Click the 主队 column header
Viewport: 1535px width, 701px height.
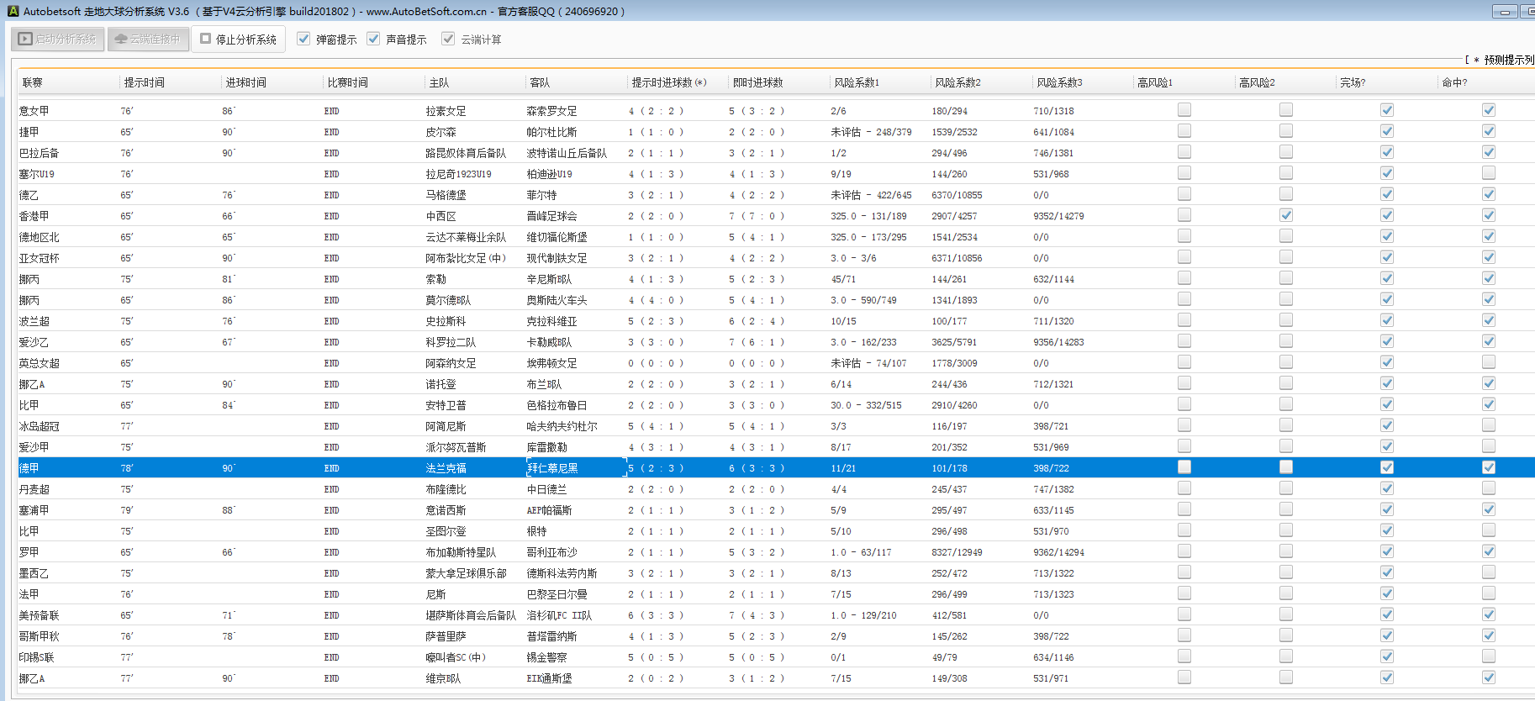click(x=439, y=82)
